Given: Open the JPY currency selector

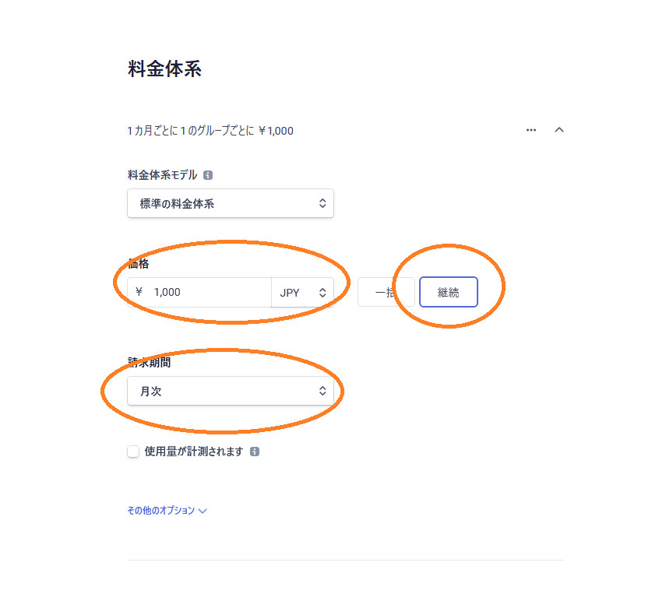Looking at the screenshot, I should click(x=302, y=293).
